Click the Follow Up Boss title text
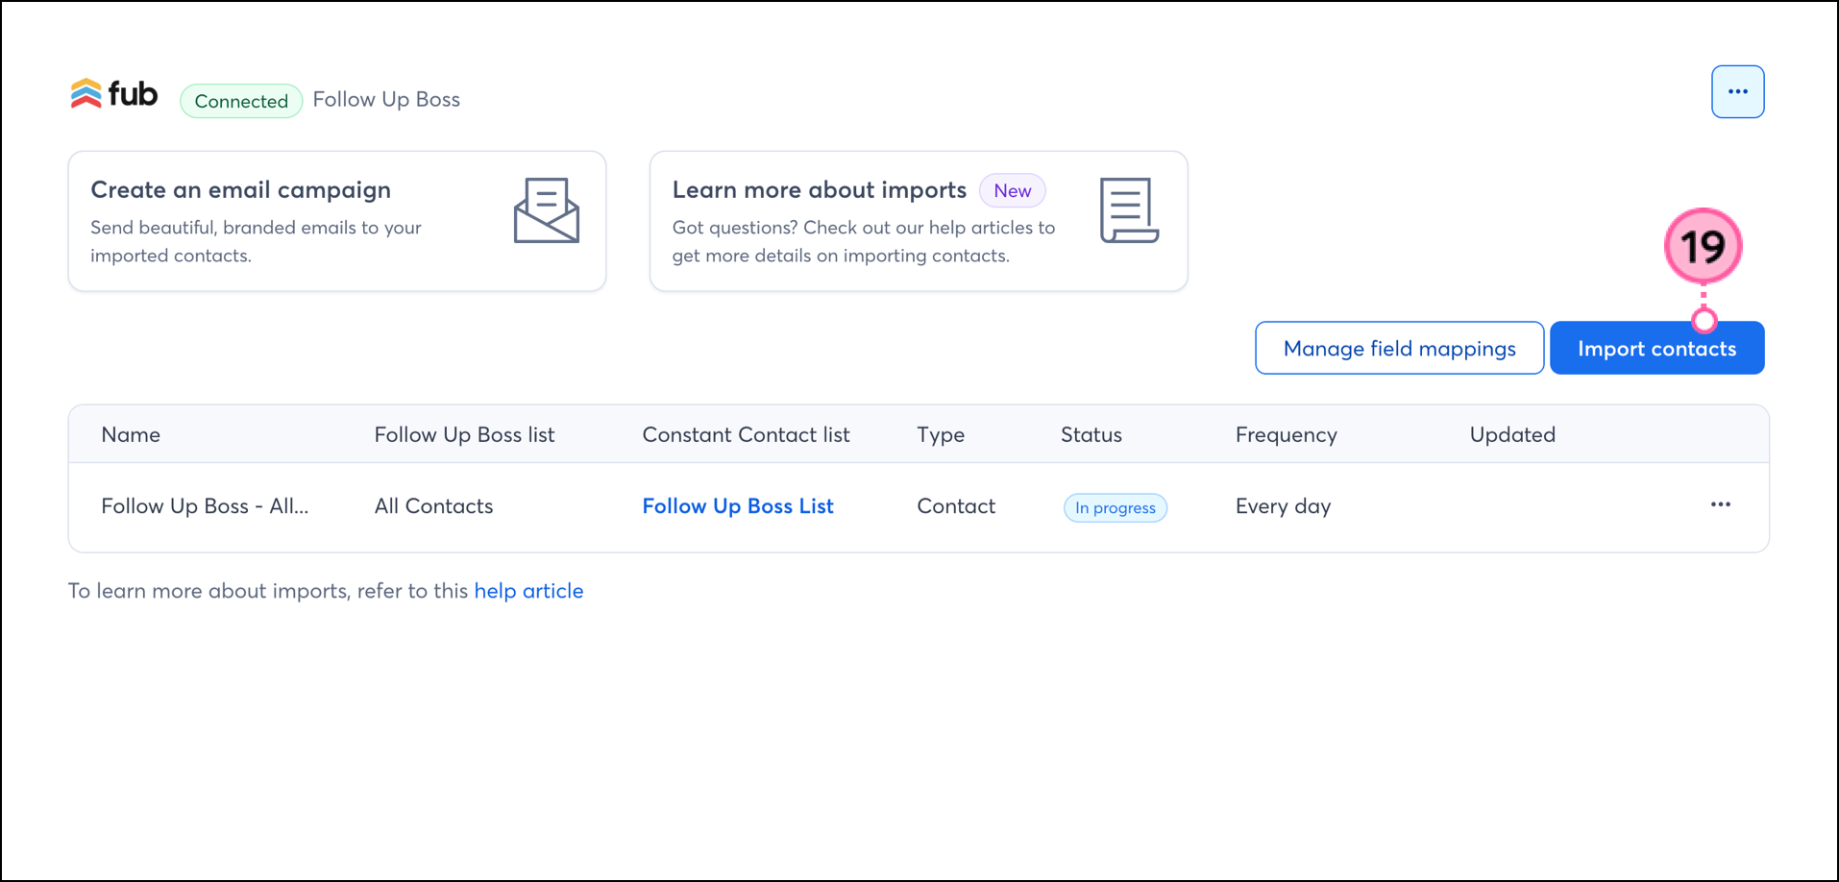This screenshot has height=882, width=1839. click(386, 100)
